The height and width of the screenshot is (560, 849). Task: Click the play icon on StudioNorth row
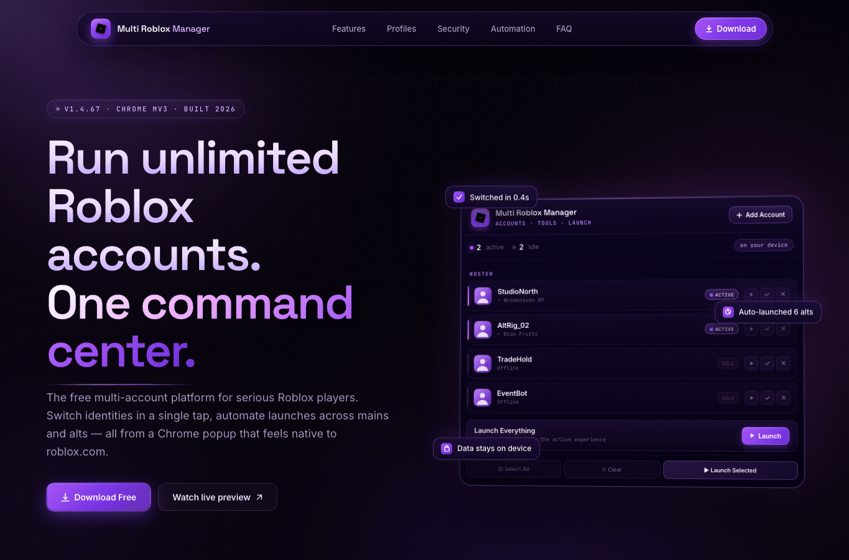pyautogui.click(x=751, y=294)
